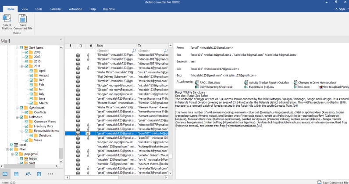Open the View ribbon tab

pos(25,9)
